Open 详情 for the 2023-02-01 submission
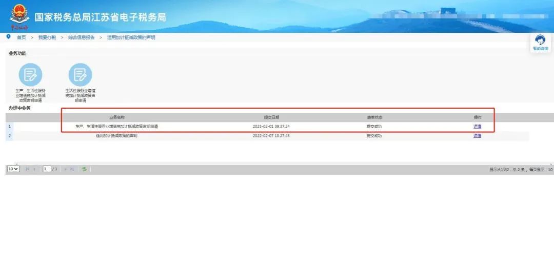The width and height of the screenshot is (554, 262). click(x=478, y=127)
